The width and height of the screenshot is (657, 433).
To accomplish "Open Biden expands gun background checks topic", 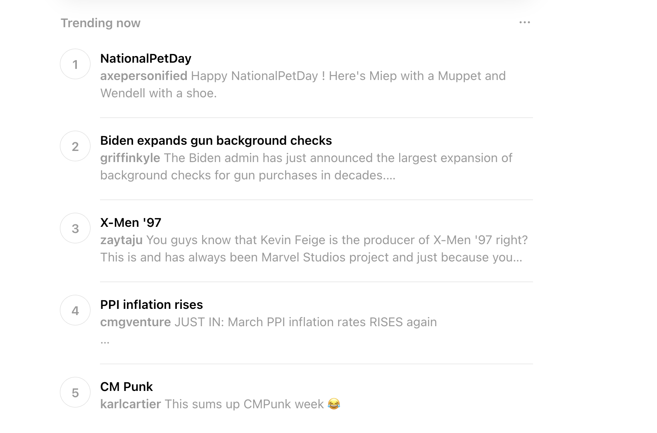I will pyautogui.click(x=216, y=141).
